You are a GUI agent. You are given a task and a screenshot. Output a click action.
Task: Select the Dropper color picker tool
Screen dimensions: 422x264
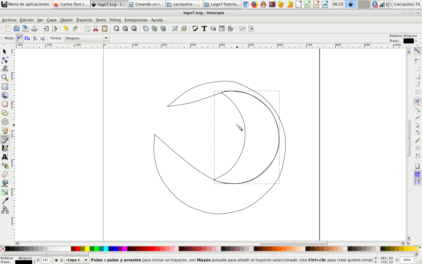coord(5,201)
